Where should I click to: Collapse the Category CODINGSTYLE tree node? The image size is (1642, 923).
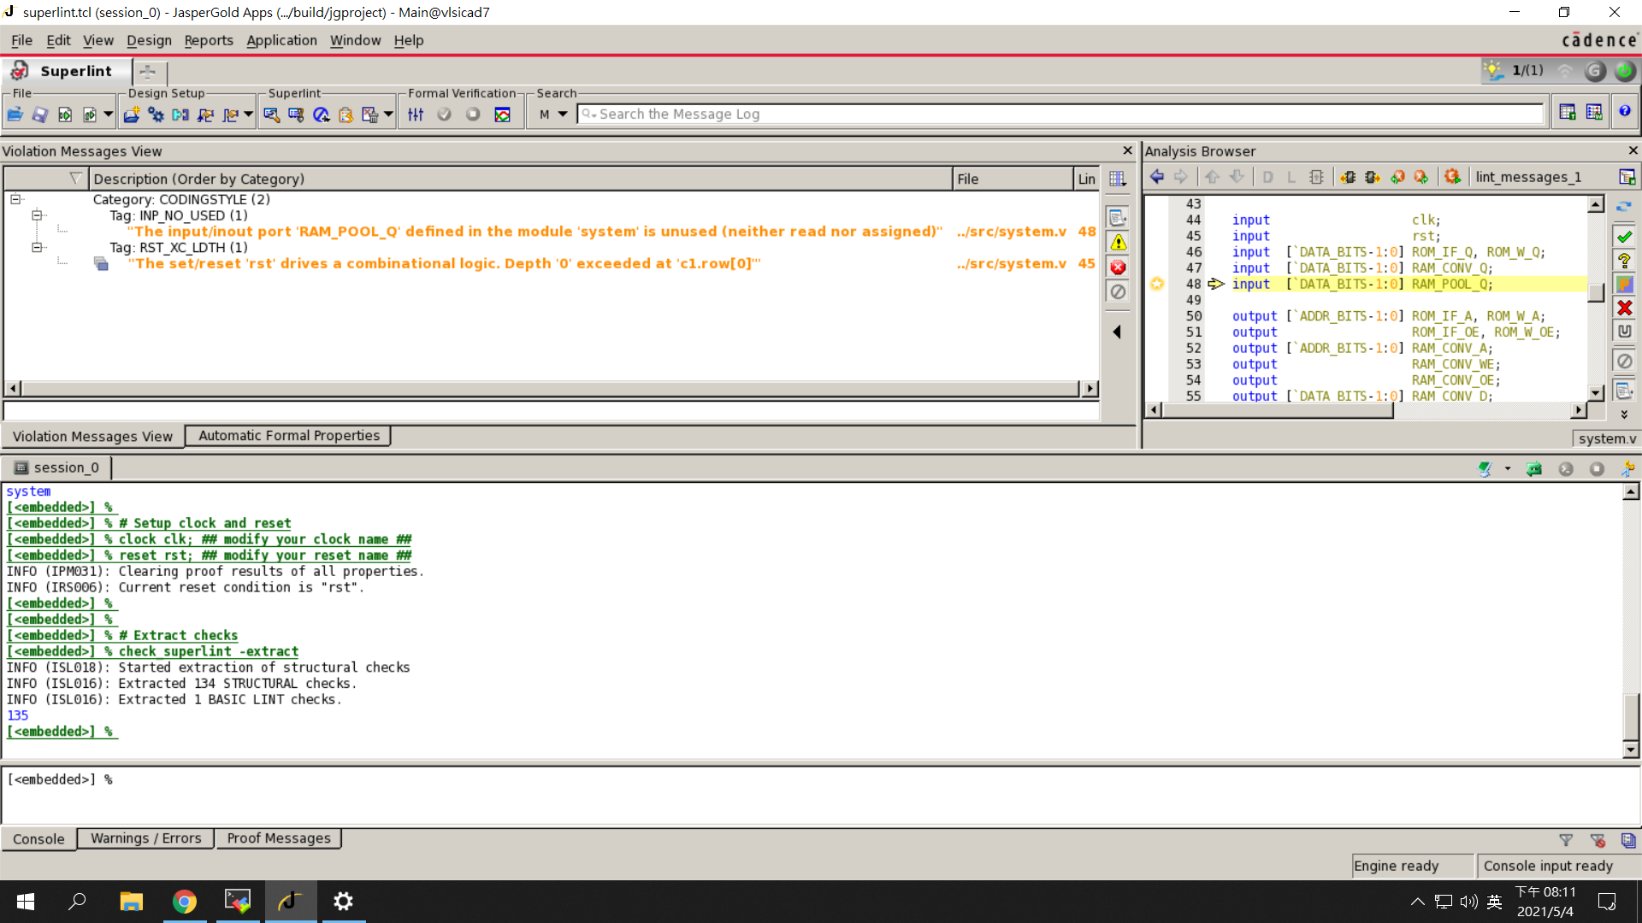coord(15,199)
